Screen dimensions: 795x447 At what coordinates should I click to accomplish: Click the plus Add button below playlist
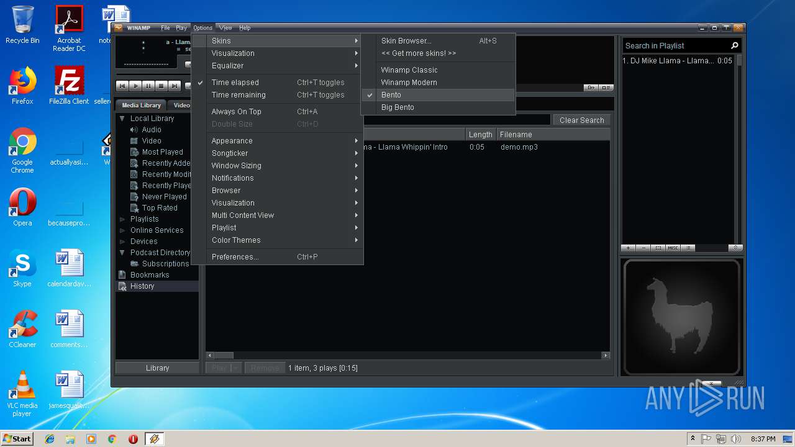pyautogui.click(x=628, y=248)
